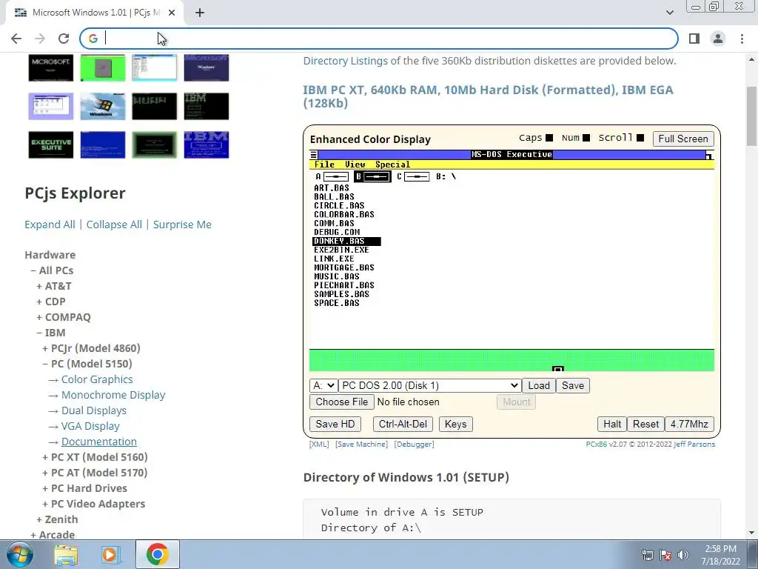Select DEBUG.COM in the file list
The image size is (758, 569).
point(337,232)
